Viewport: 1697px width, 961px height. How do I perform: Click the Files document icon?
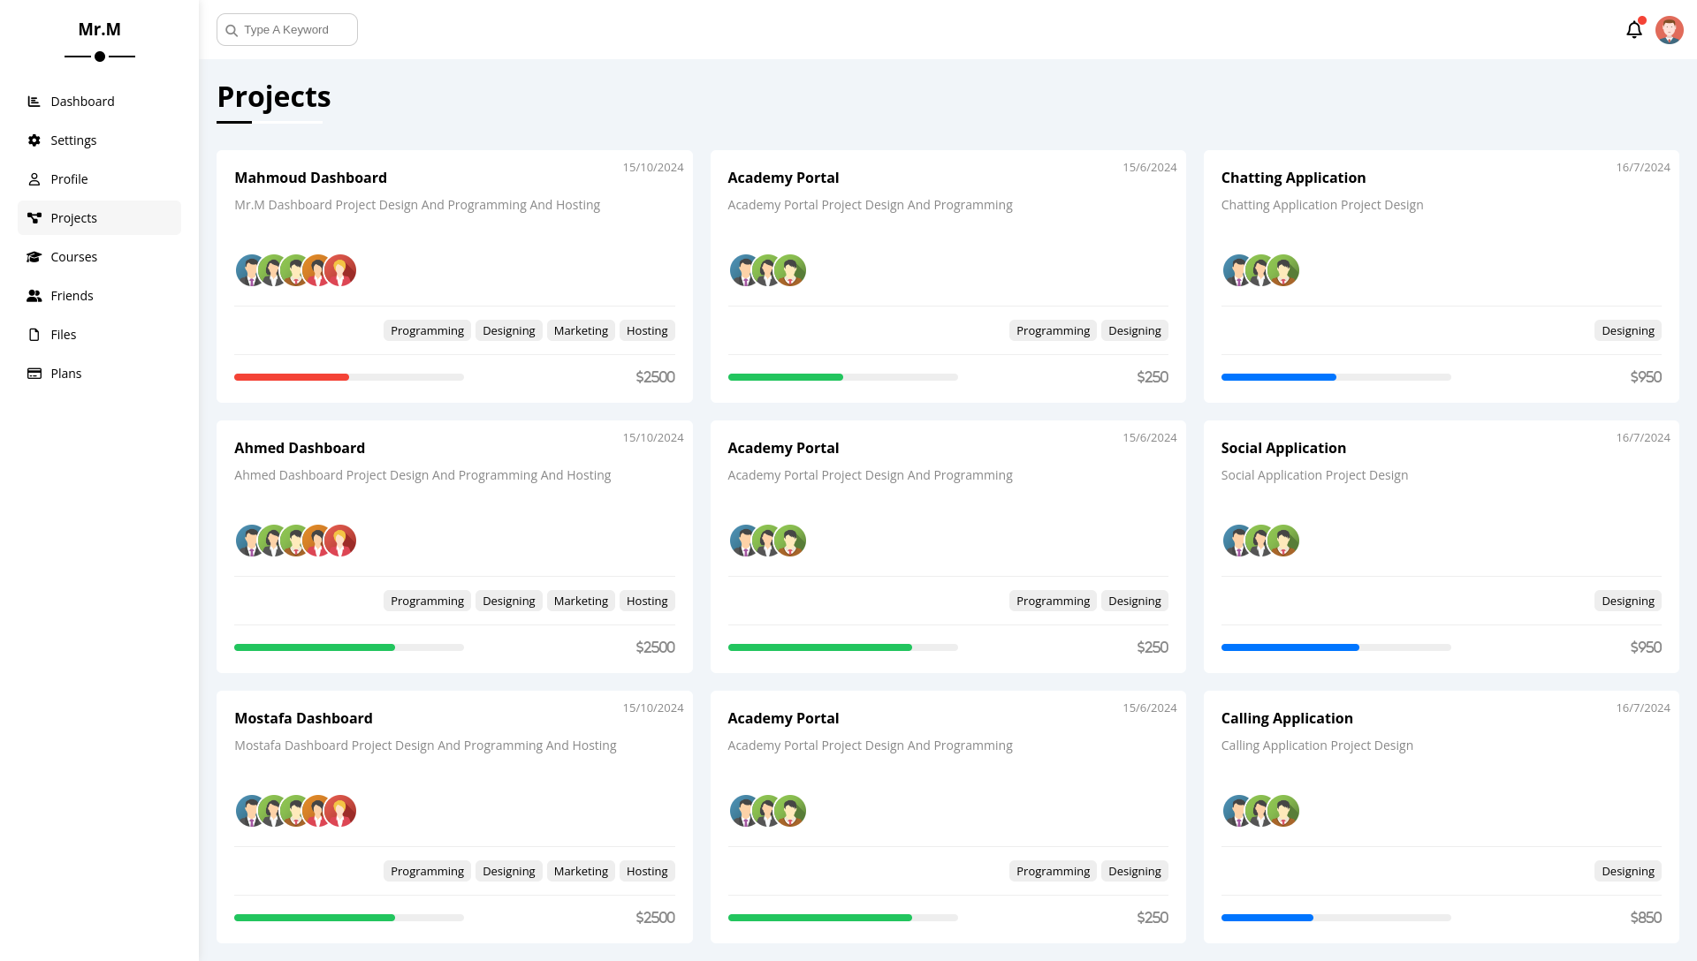click(34, 335)
